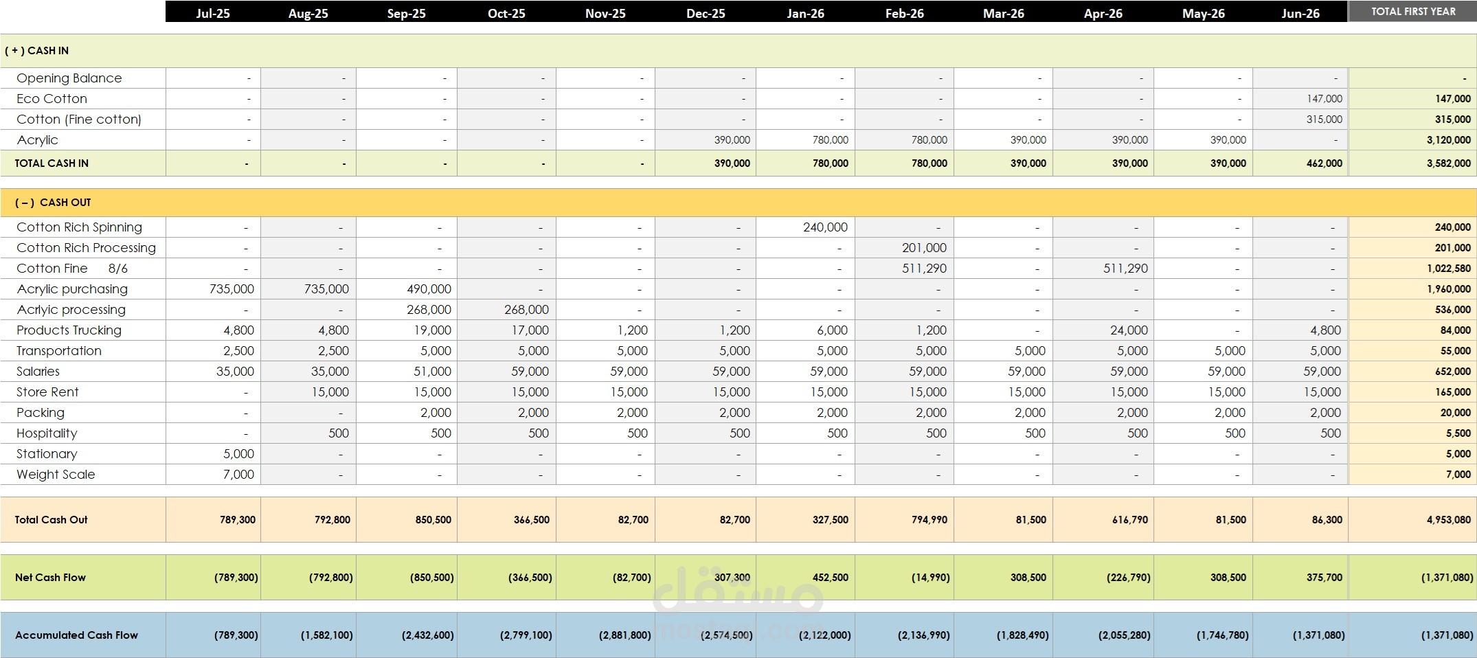This screenshot has height=658, width=1477.
Task: Click the ( – ) CASH OUT section label
Action: coord(53,203)
